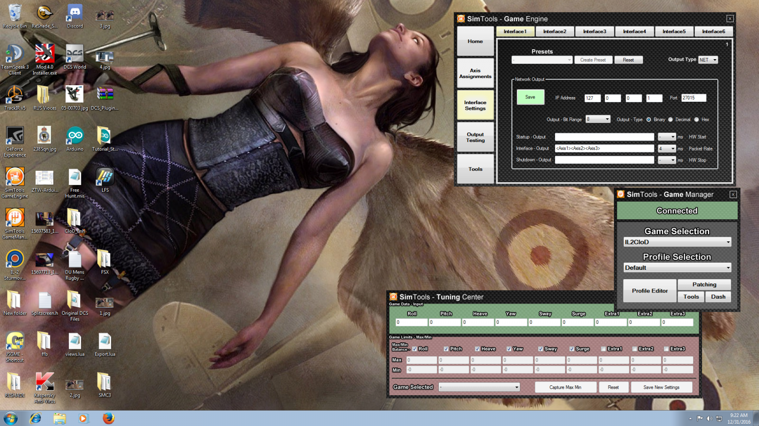Open the TeamSpeak 3 Client icon
Screen dimensions: 759x426
(15, 60)
